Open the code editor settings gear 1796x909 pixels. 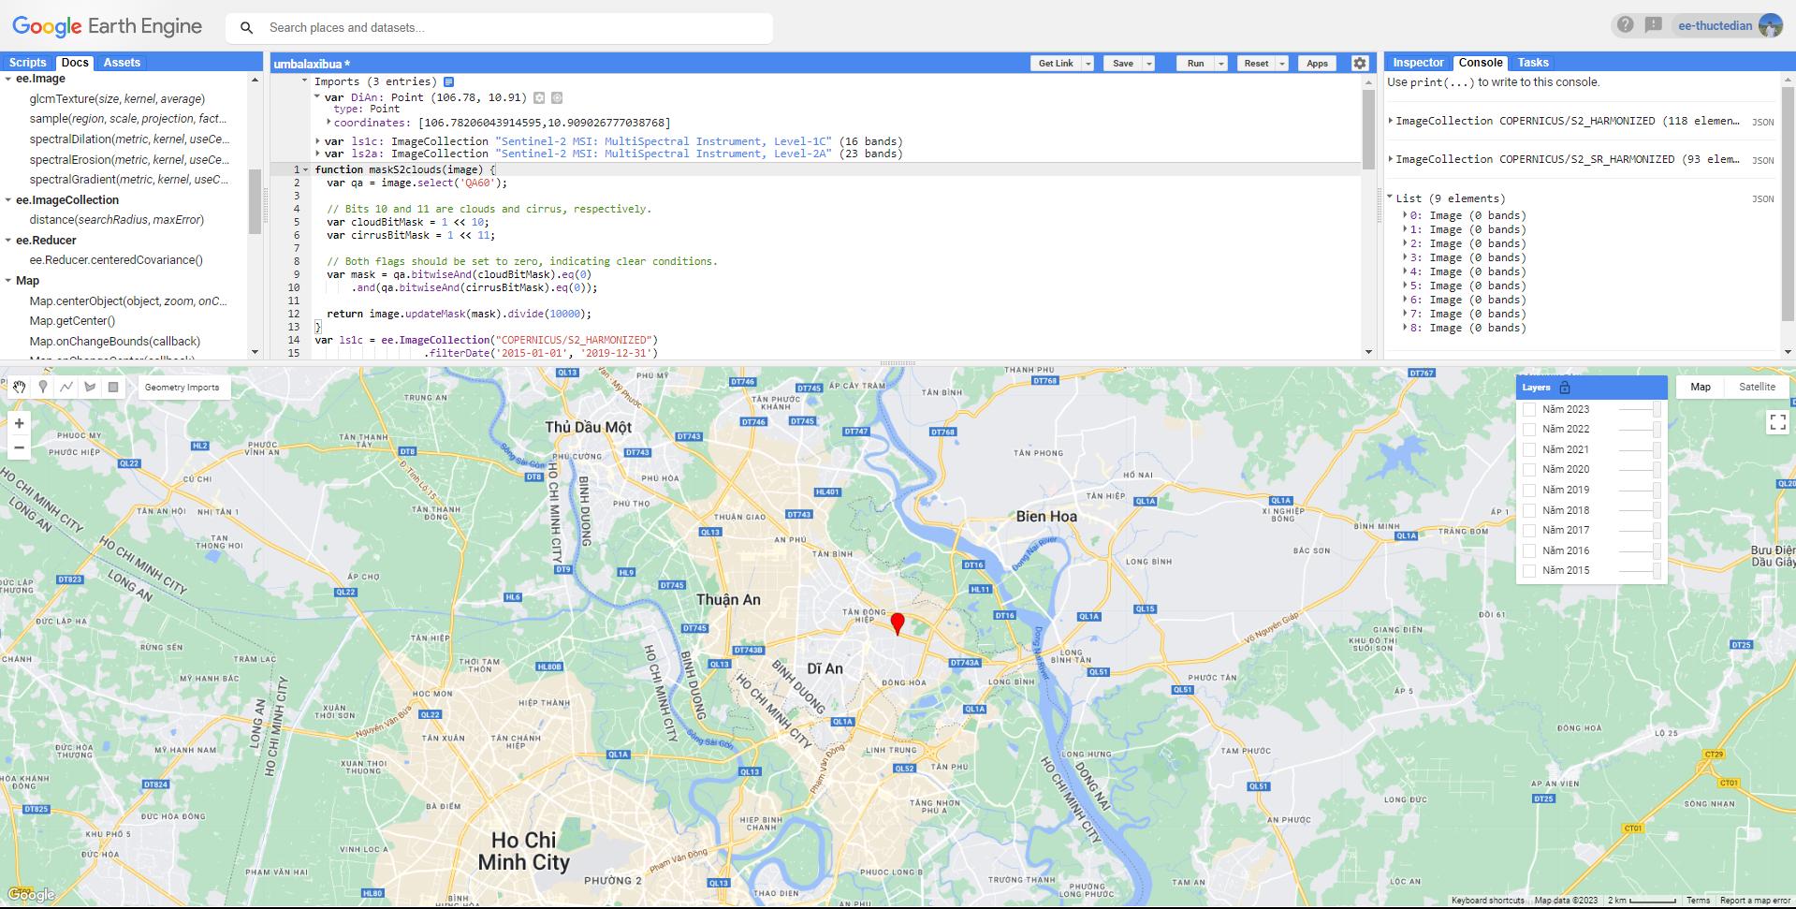pos(1360,64)
